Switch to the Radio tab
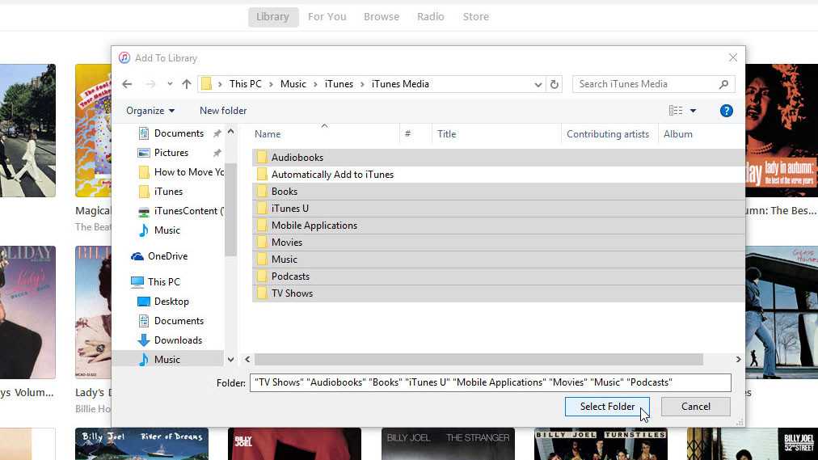The width and height of the screenshot is (818, 460). pos(430,17)
